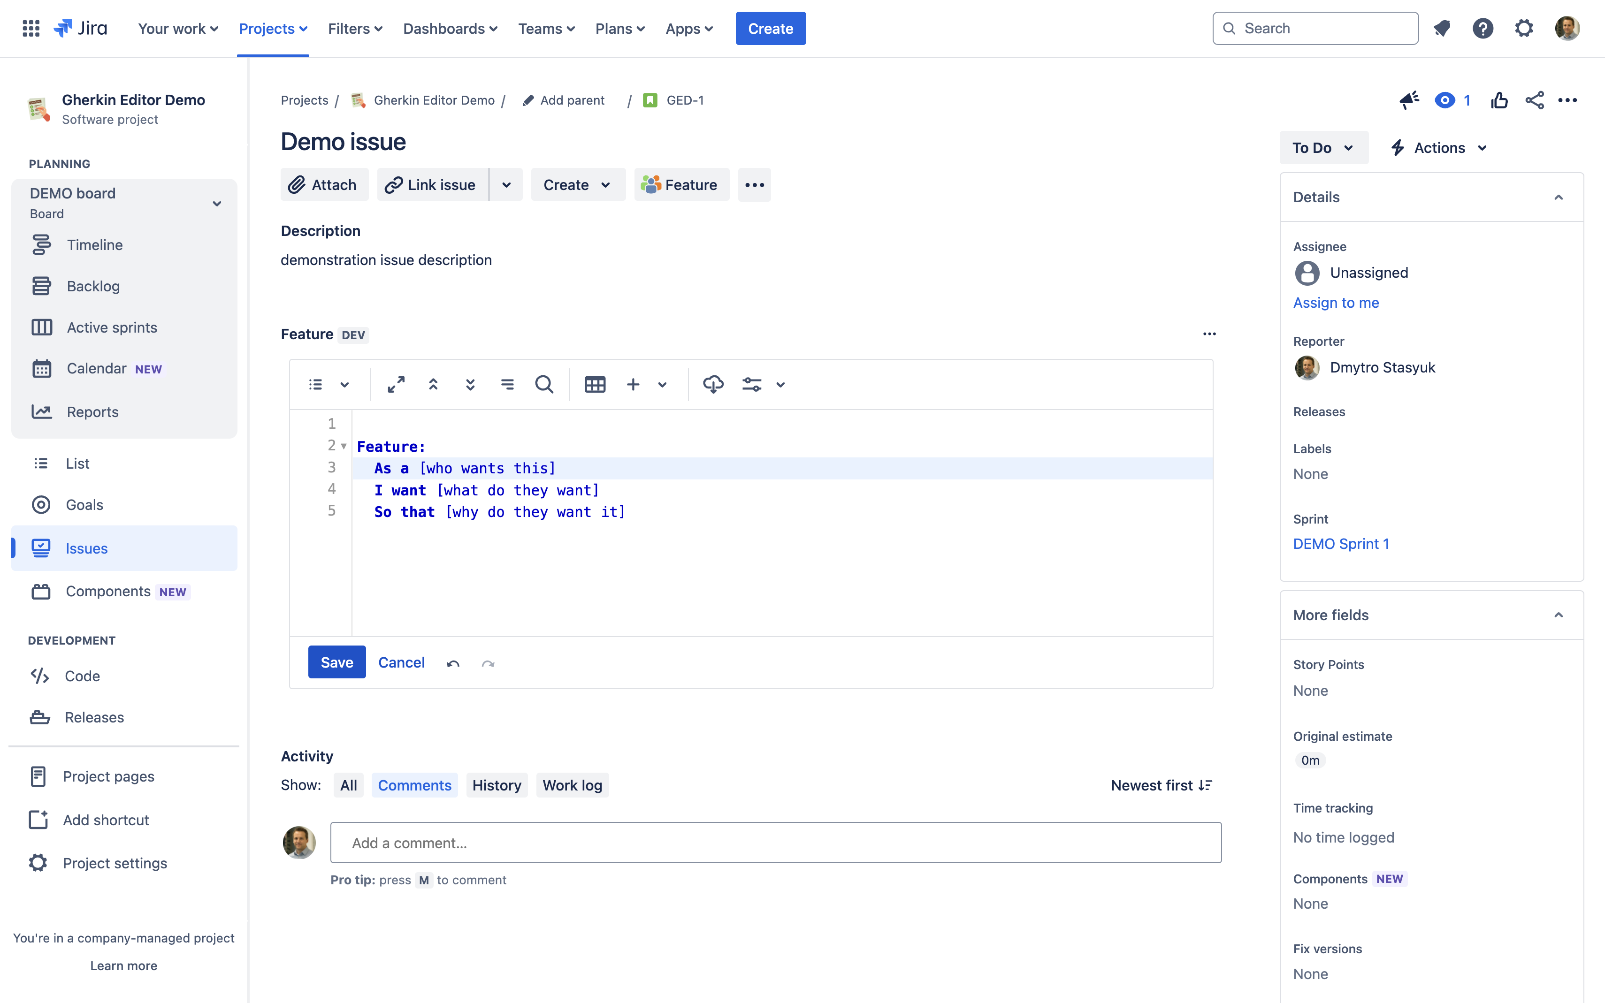The image size is (1605, 1003).
Task: Click the share issue icon
Action: [1535, 100]
